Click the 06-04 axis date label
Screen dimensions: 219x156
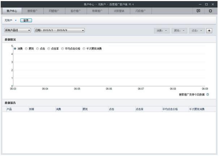[x=45, y=88]
